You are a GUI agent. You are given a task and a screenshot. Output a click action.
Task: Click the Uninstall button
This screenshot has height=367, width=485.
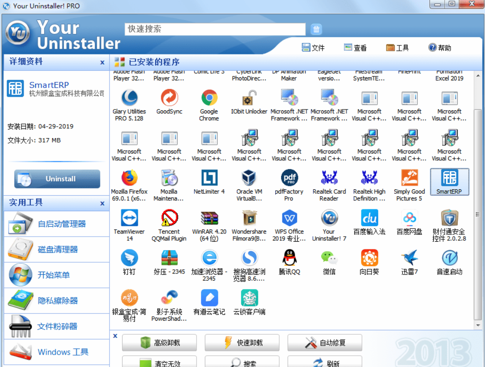[x=57, y=179]
